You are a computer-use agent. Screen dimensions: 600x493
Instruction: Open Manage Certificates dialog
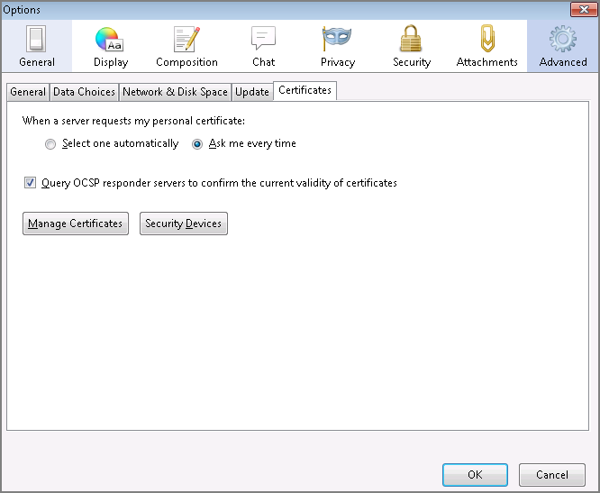76,224
